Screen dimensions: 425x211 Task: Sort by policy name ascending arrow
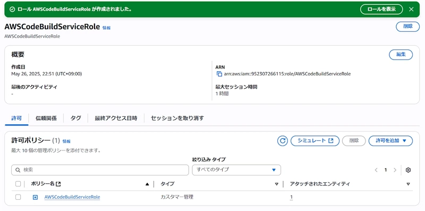147,184
